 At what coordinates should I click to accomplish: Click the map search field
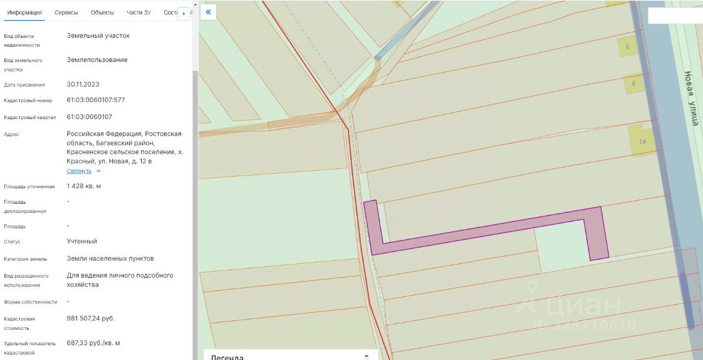tap(676, 16)
